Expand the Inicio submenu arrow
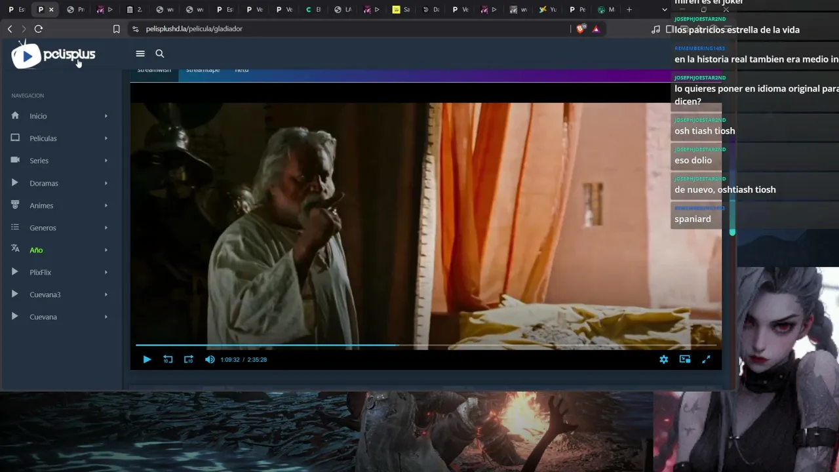 106,116
